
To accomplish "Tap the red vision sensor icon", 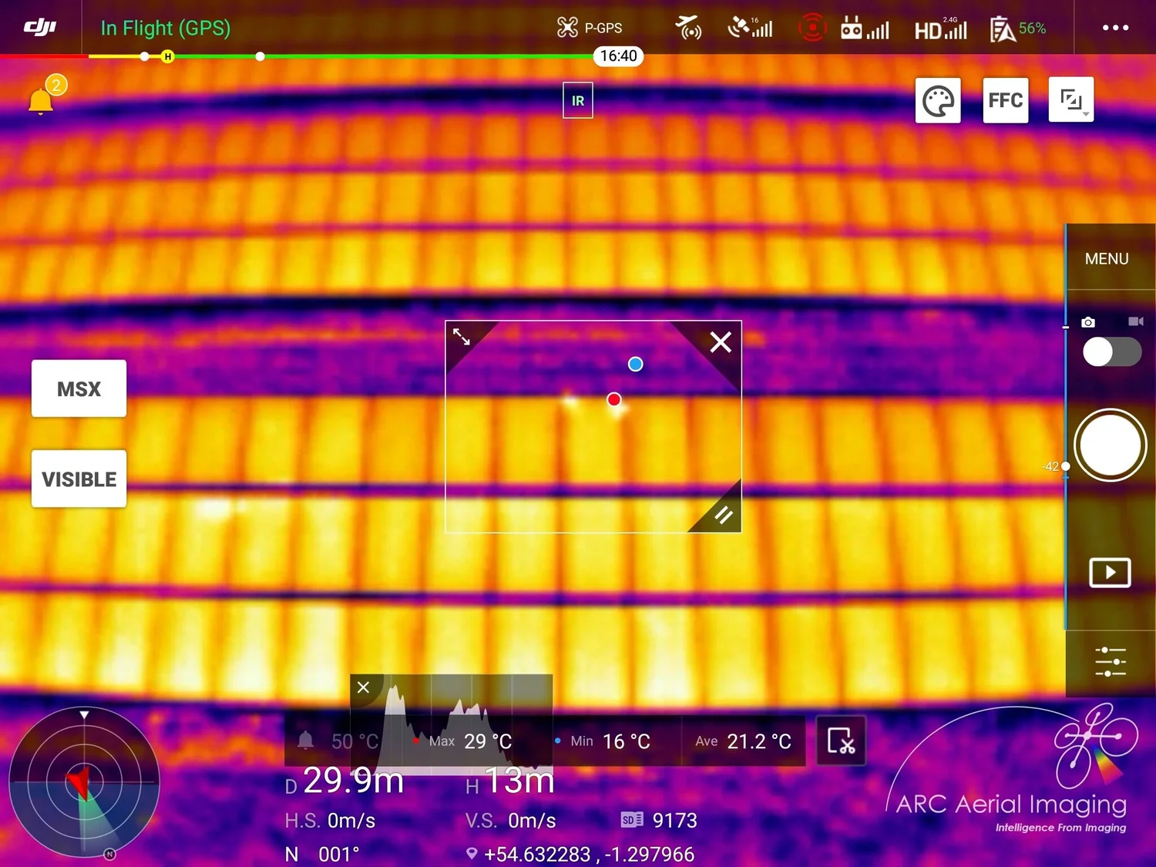I will point(812,28).
